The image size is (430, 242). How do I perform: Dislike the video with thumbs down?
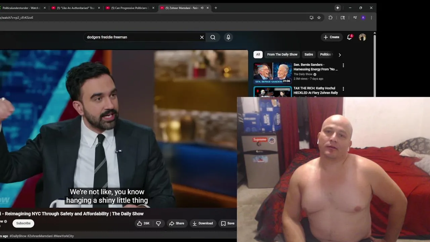(x=158, y=223)
